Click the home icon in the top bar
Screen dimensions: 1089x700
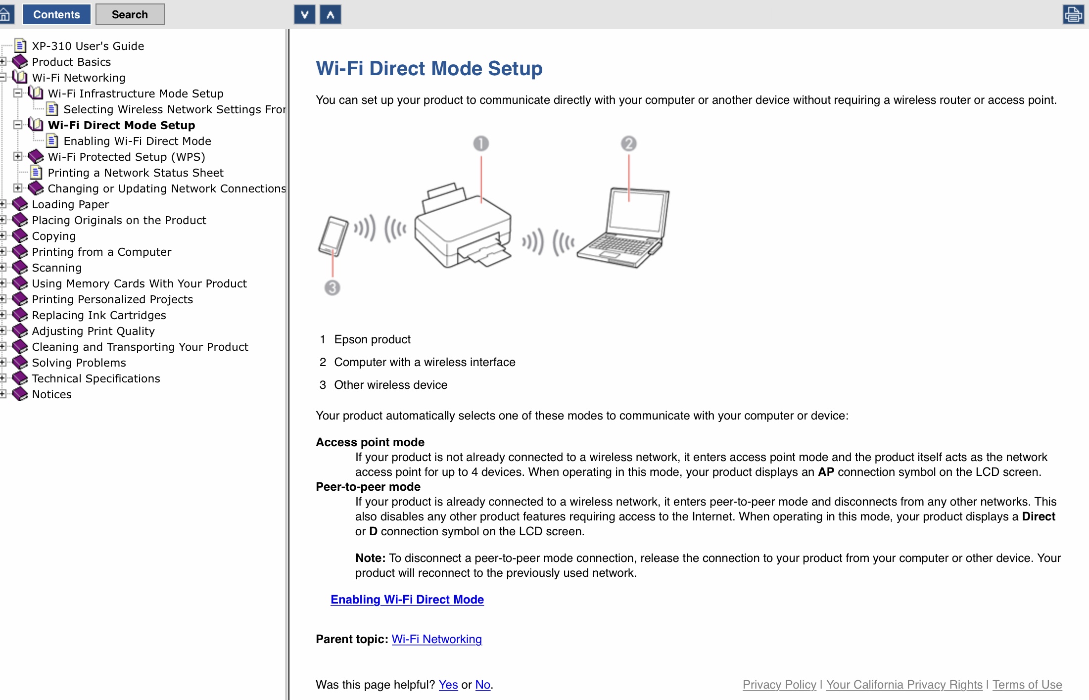6,14
